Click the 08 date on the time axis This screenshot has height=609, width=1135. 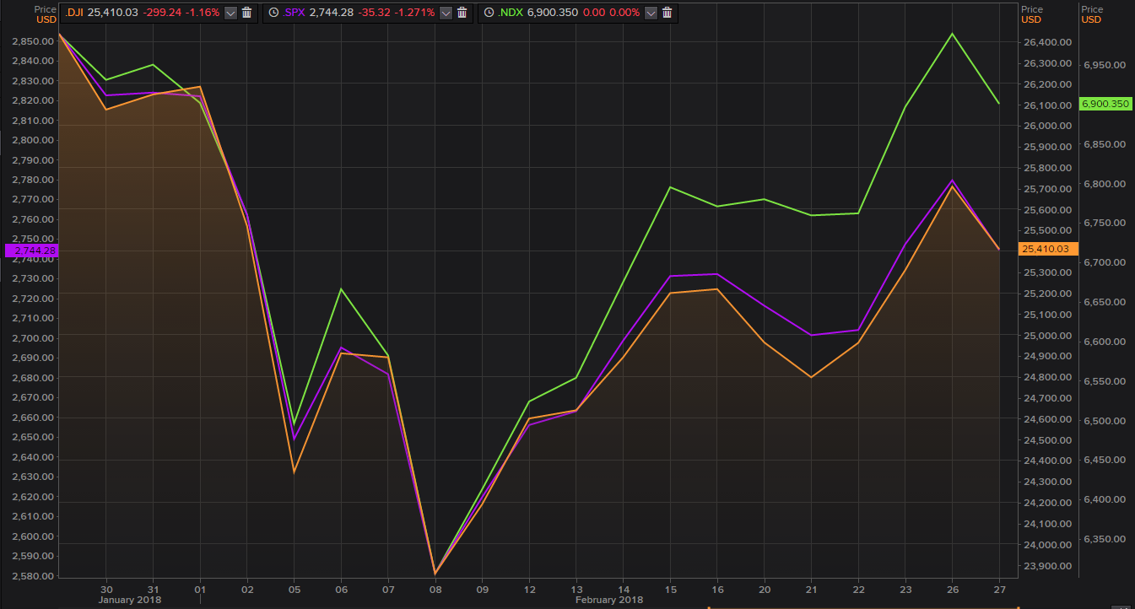435,590
